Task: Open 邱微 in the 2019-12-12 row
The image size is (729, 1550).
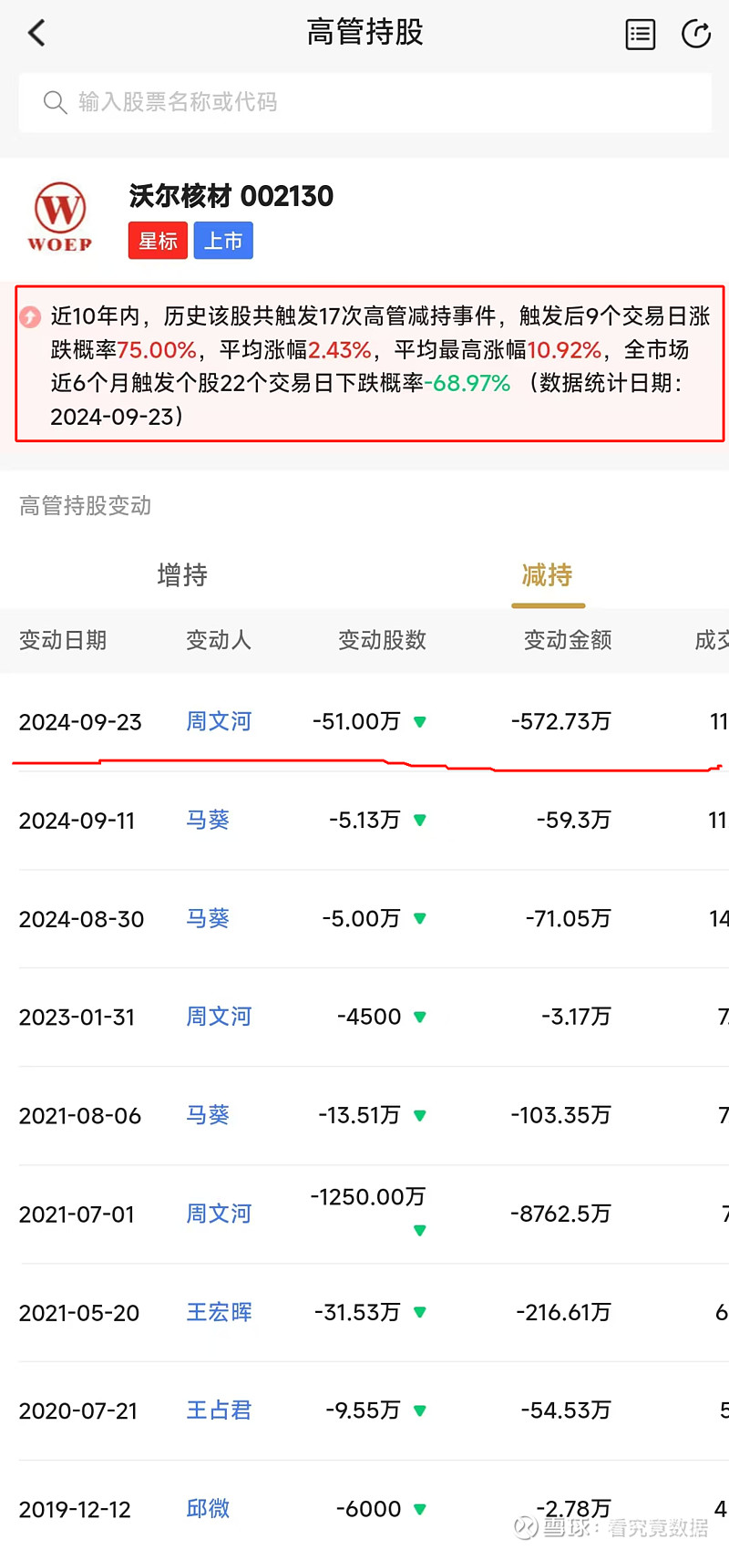Action: pos(208,1509)
